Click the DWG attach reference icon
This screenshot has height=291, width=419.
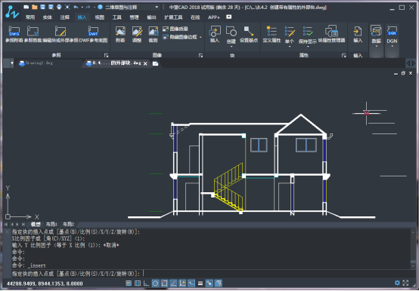tap(14, 31)
